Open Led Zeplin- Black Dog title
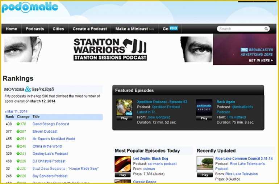The image size is (279, 184). click(x=150, y=158)
